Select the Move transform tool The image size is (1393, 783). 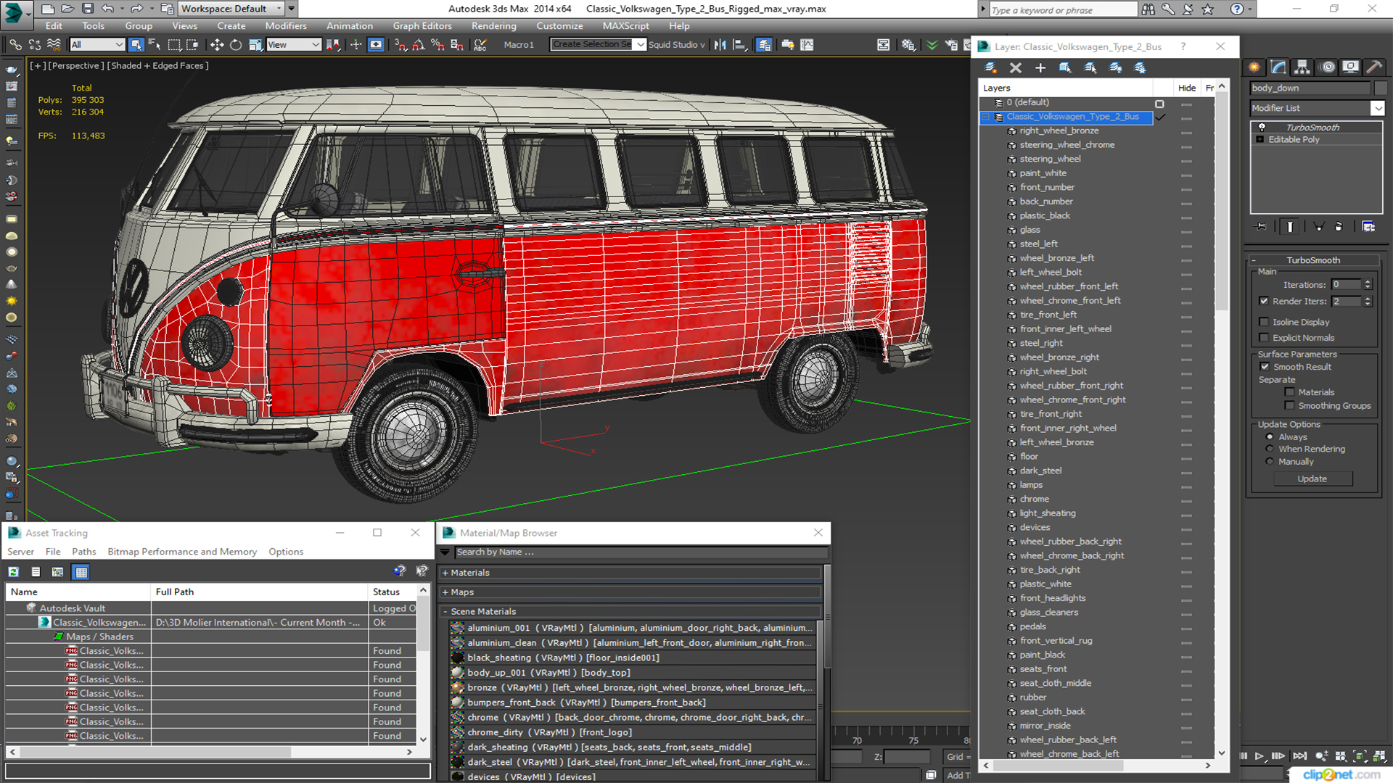[x=216, y=45]
